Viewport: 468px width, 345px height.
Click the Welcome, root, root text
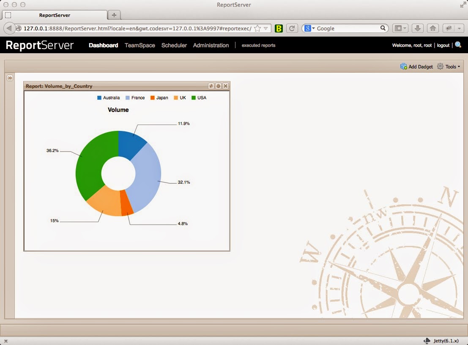pyautogui.click(x=412, y=45)
